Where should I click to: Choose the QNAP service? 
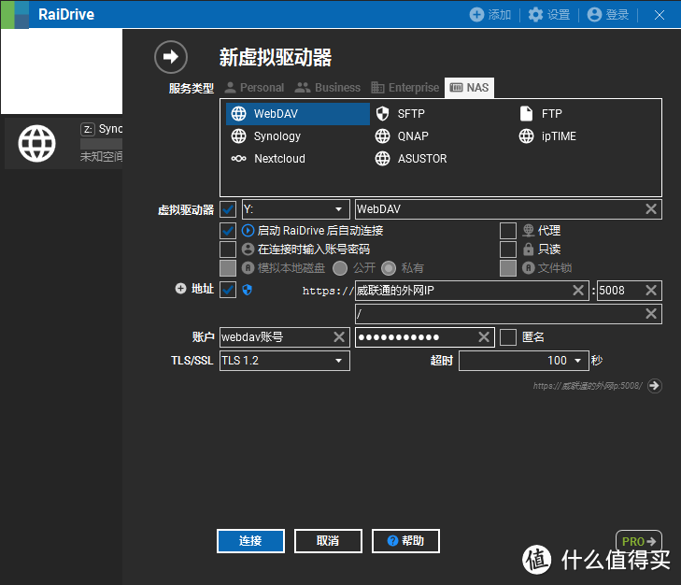[402, 136]
